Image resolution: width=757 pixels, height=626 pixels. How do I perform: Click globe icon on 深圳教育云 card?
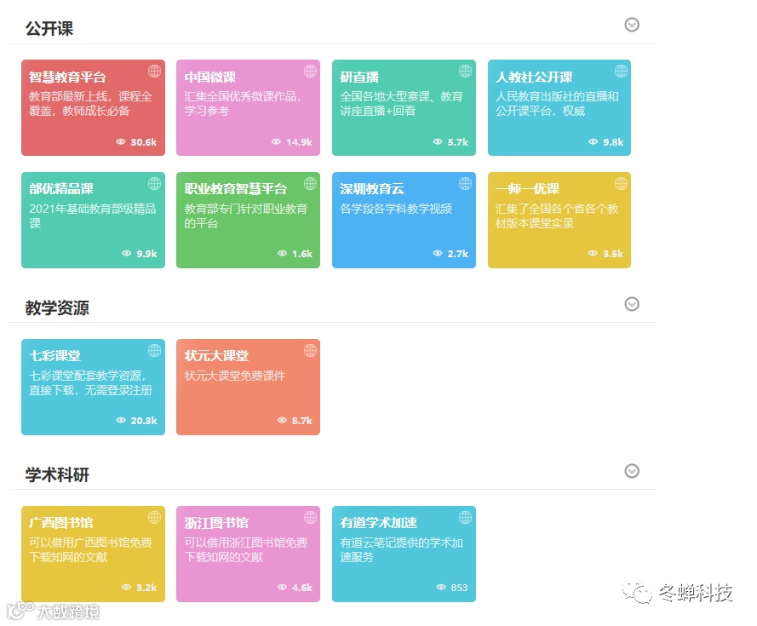click(x=466, y=184)
